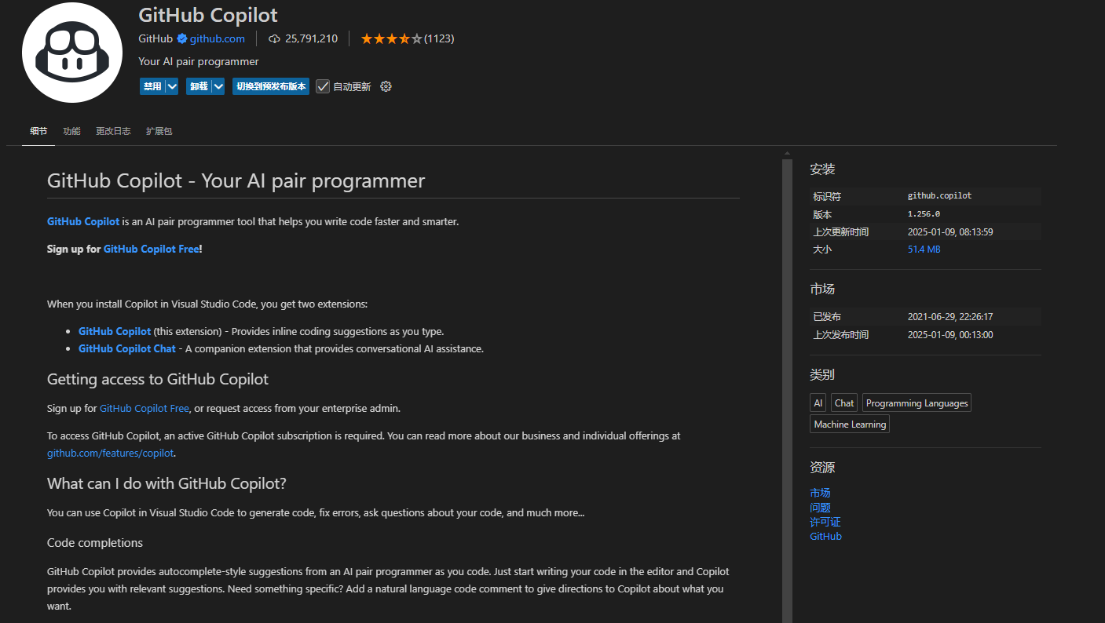Click the 标识符 label
Screen dimensions: 1105x623
[x=827, y=196]
